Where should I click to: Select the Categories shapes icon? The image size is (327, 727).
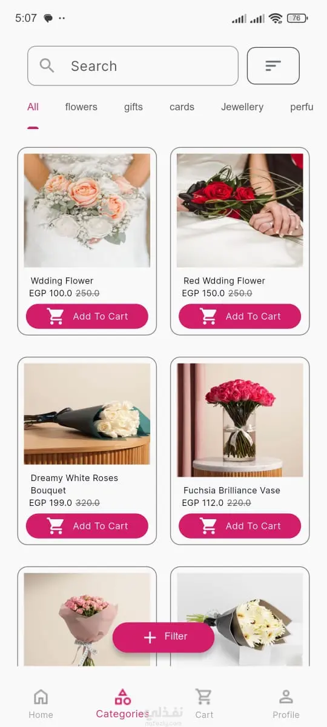(x=123, y=697)
